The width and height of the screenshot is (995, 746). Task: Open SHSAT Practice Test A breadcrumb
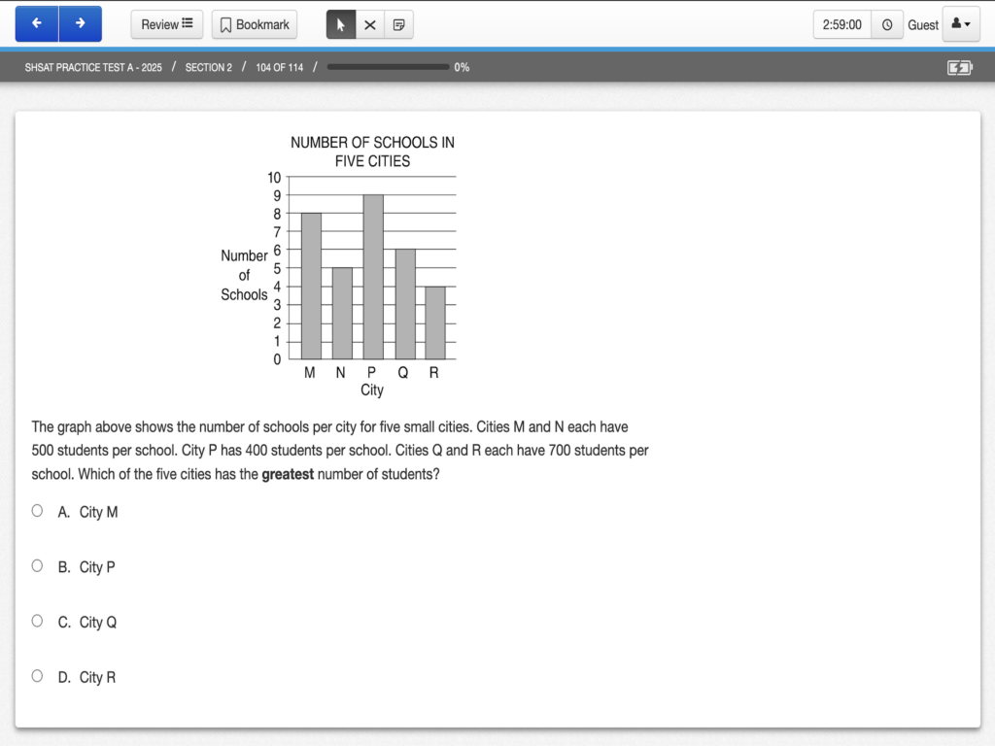click(92, 67)
